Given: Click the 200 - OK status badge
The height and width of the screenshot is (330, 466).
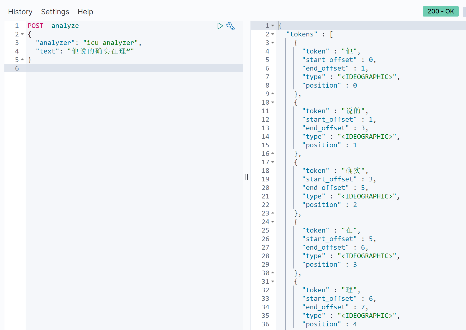Looking at the screenshot, I should coord(441,11).
